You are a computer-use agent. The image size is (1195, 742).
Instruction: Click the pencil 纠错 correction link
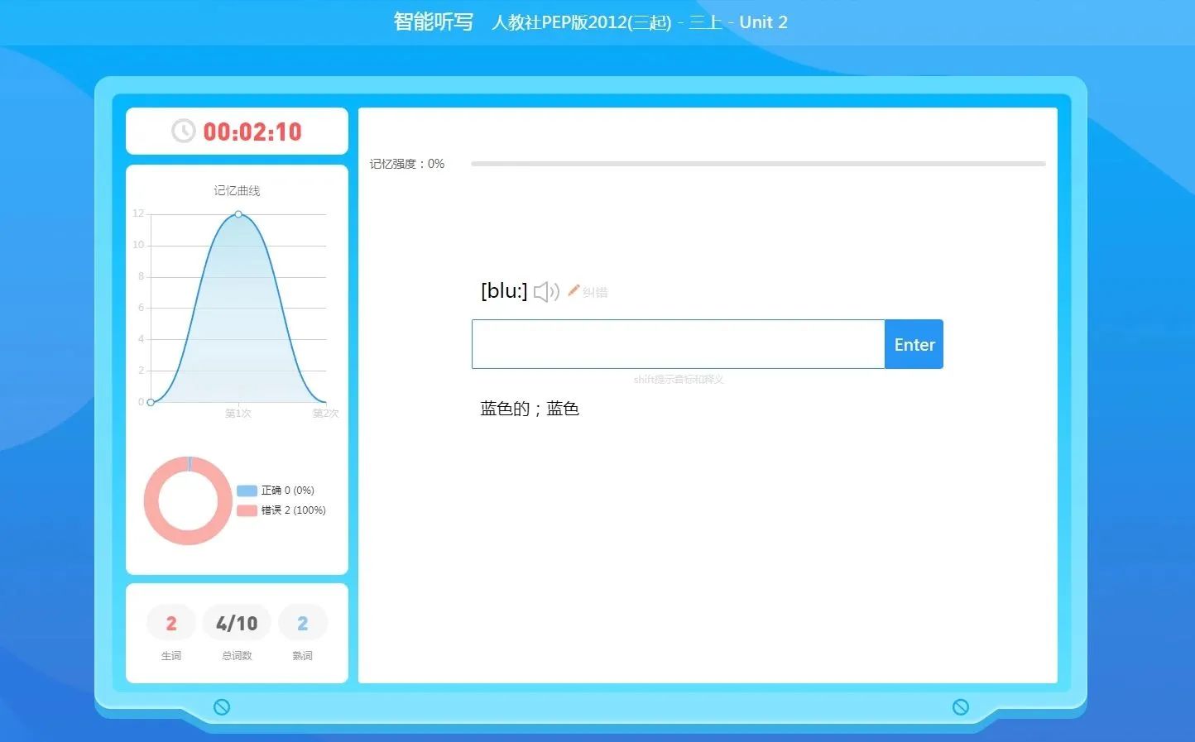tap(588, 291)
